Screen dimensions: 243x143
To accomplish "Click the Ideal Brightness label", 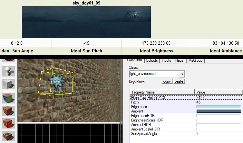I will coord(156,51).
